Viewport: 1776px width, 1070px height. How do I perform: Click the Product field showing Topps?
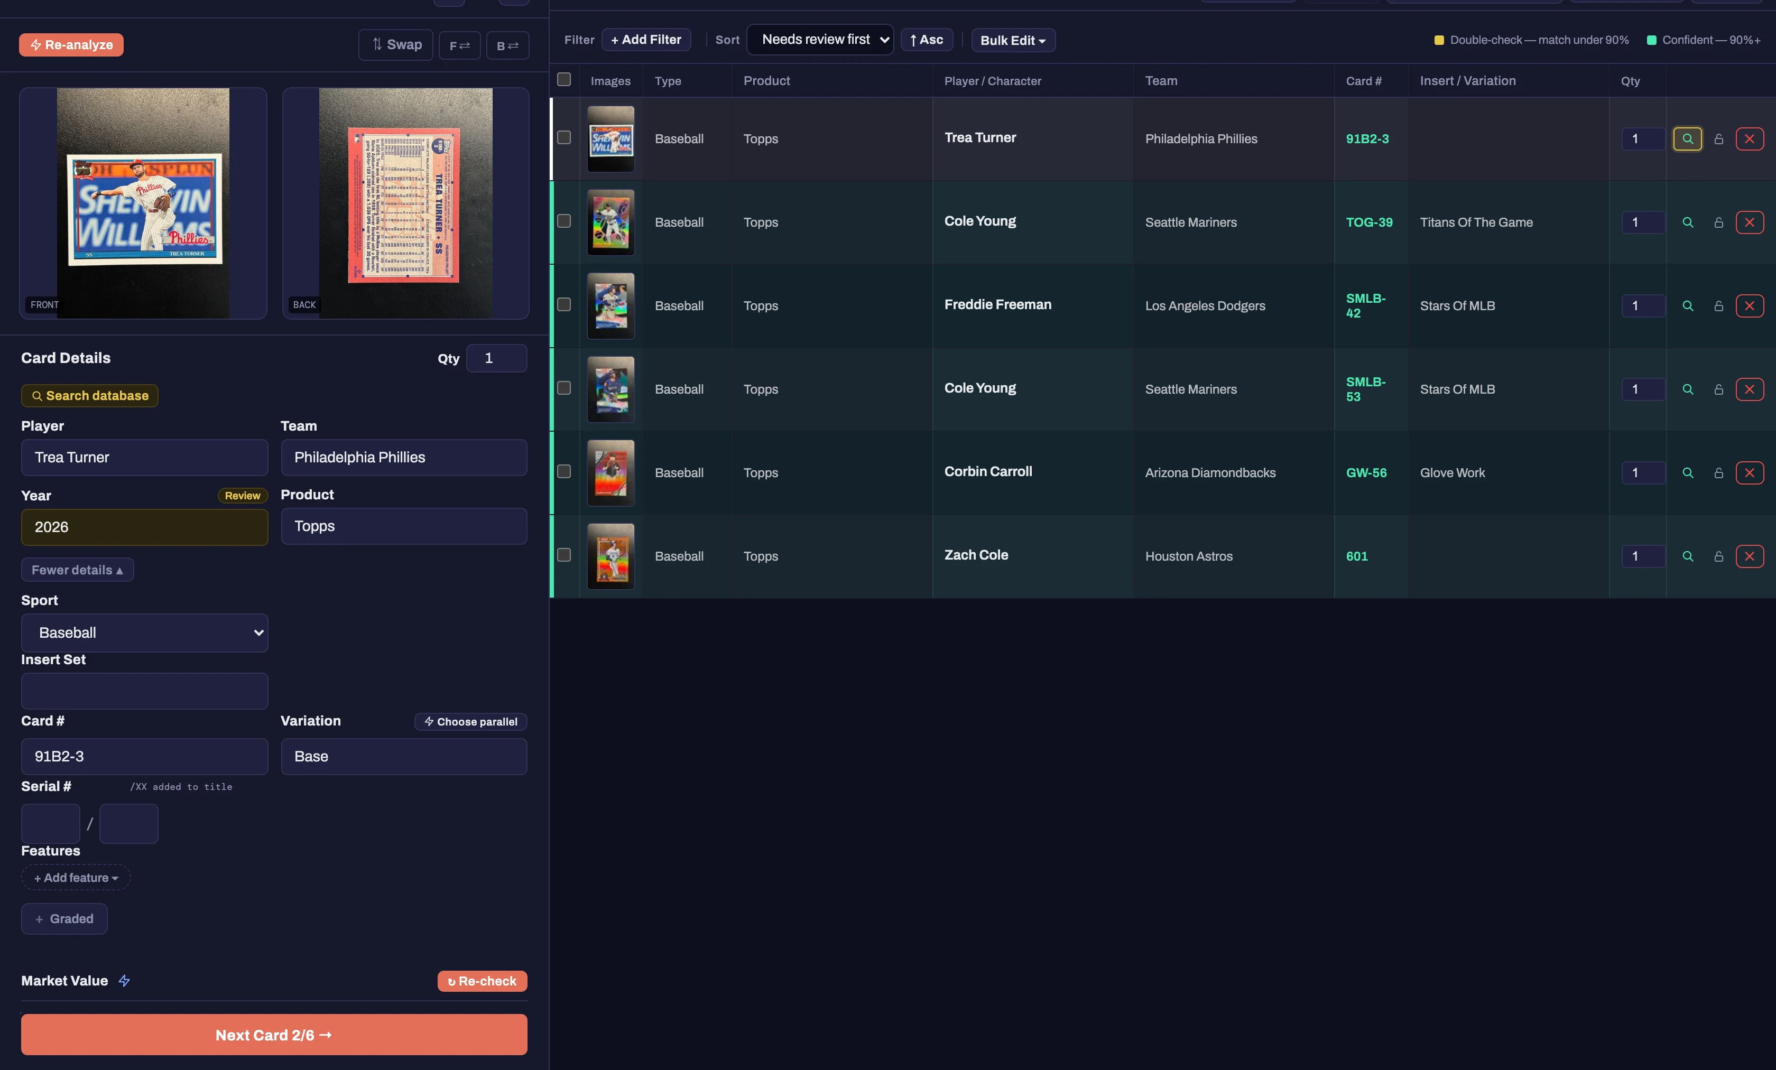[x=404, y=526]
